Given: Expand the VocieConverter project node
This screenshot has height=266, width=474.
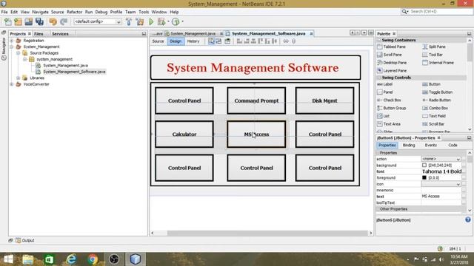Looking at the screenshot, I should [12, 84].
